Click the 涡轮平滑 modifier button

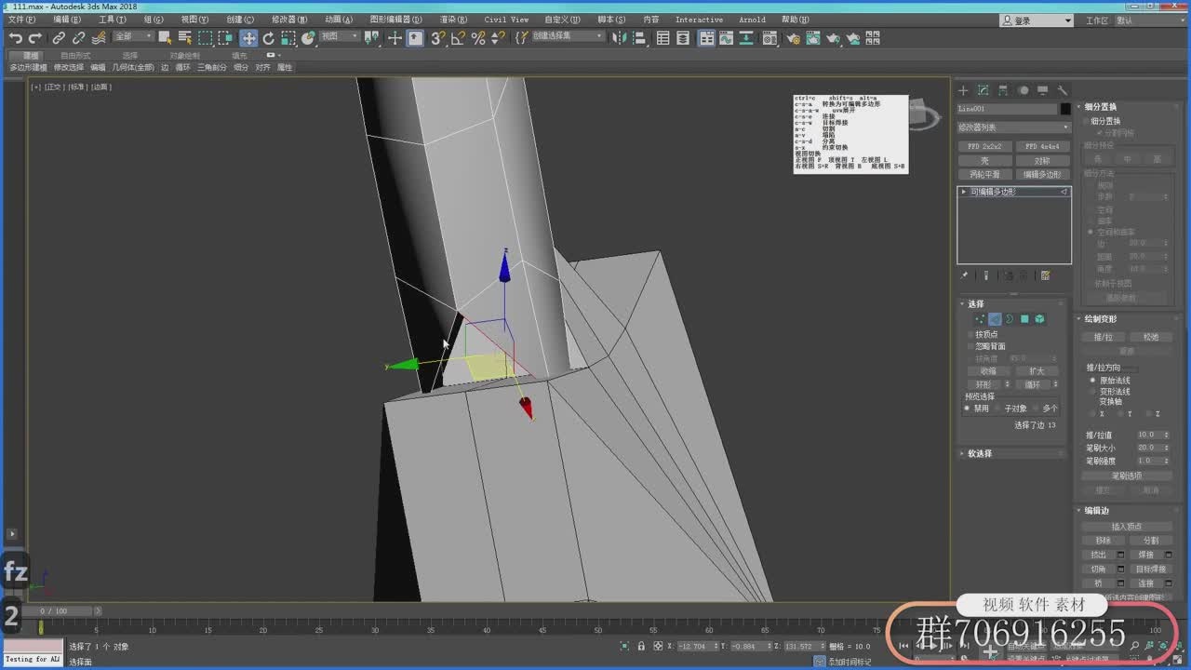984,174
